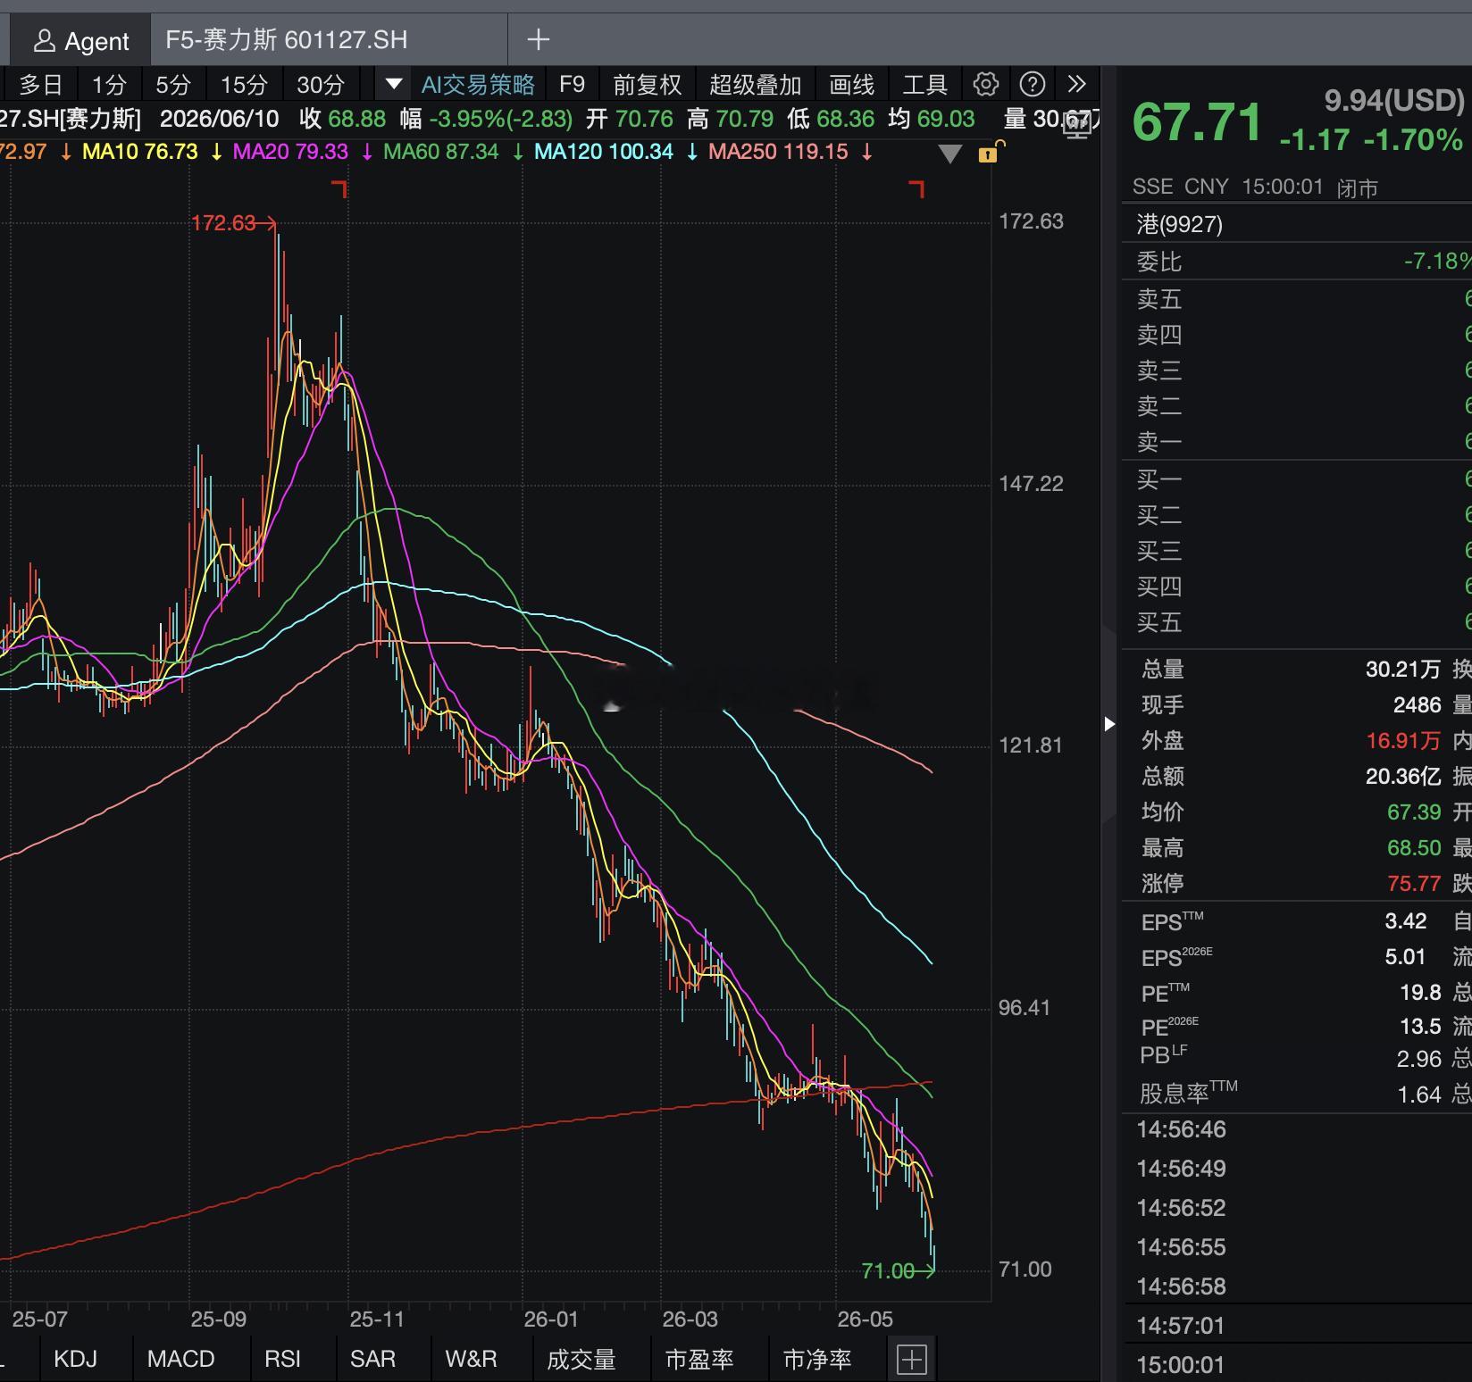Switch indicator to RSI

[x=282, y=1359]
